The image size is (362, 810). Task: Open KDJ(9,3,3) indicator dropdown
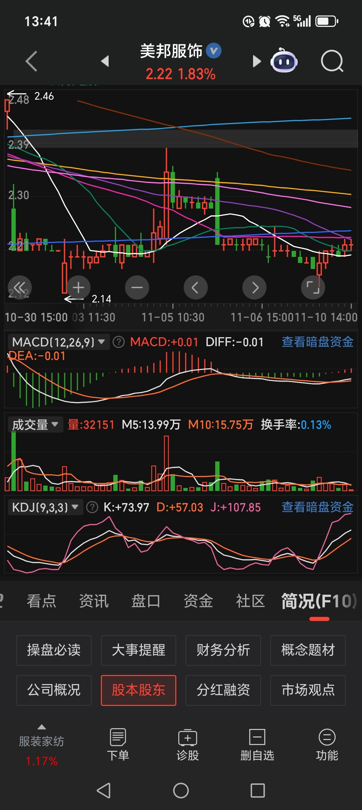(46, 507)
